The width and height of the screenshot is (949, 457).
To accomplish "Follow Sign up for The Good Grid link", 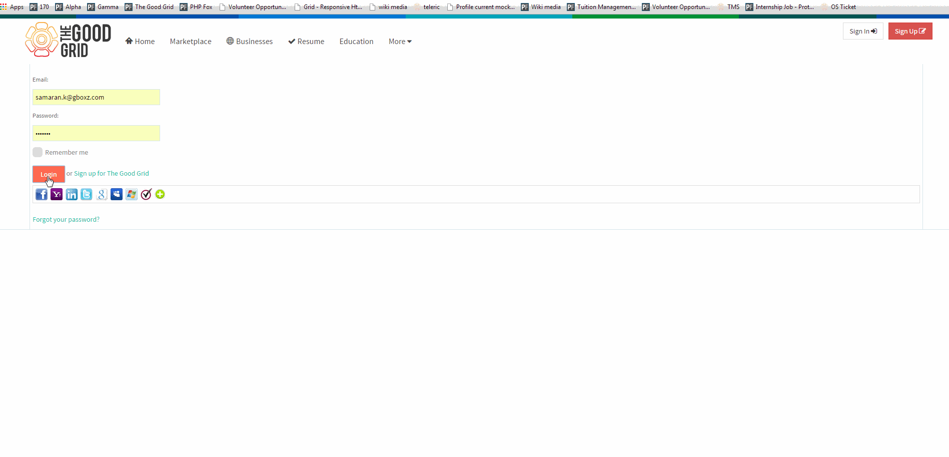I will click(x=112, y=174).
